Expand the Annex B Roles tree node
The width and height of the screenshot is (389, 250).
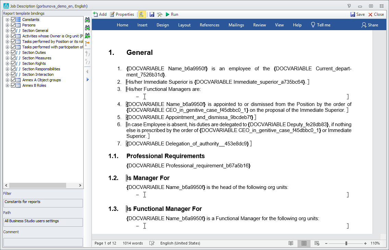(7, 85)
